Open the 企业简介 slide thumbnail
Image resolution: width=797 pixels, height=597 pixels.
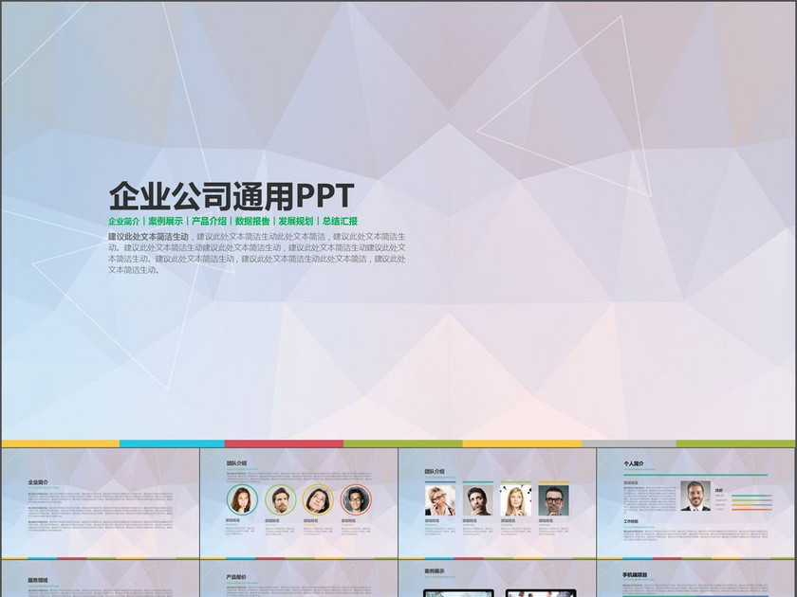point(100,502)
